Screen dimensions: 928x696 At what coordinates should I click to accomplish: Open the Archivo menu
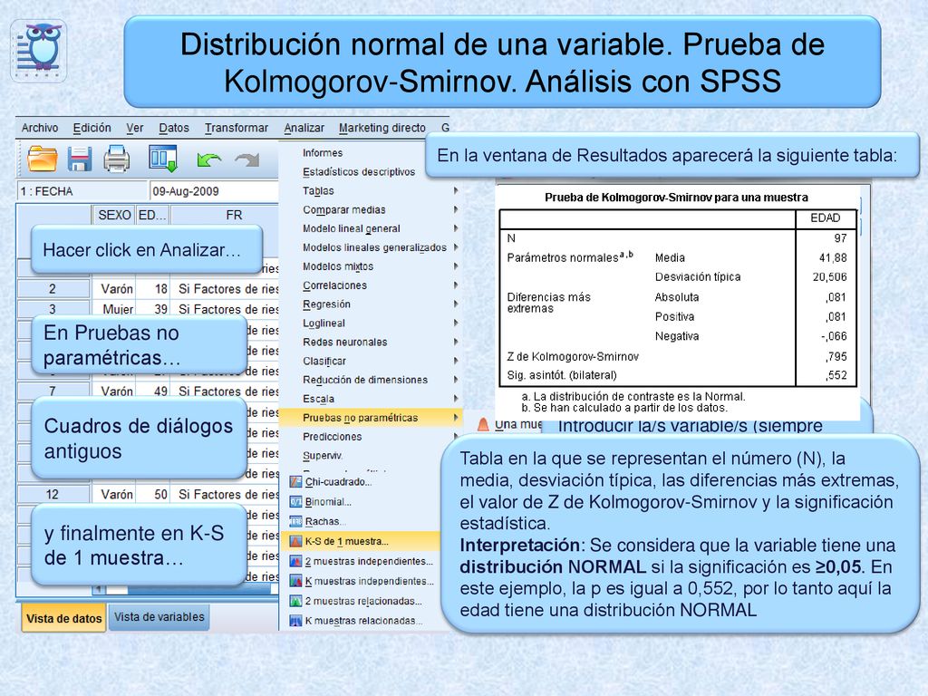tap(40, 128)
